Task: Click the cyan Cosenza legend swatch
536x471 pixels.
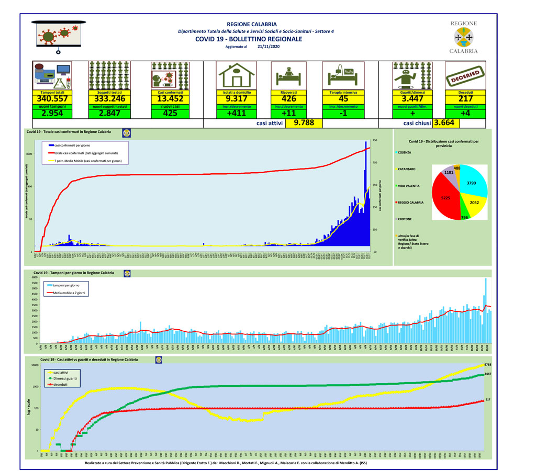Action: [397, 152]
